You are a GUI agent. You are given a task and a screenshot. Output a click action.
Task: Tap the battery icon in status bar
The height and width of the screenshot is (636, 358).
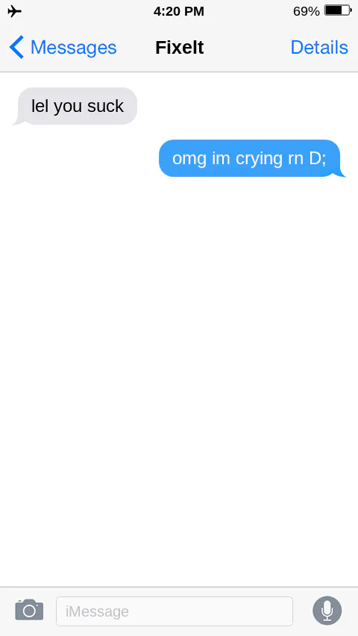click(338, 10)
